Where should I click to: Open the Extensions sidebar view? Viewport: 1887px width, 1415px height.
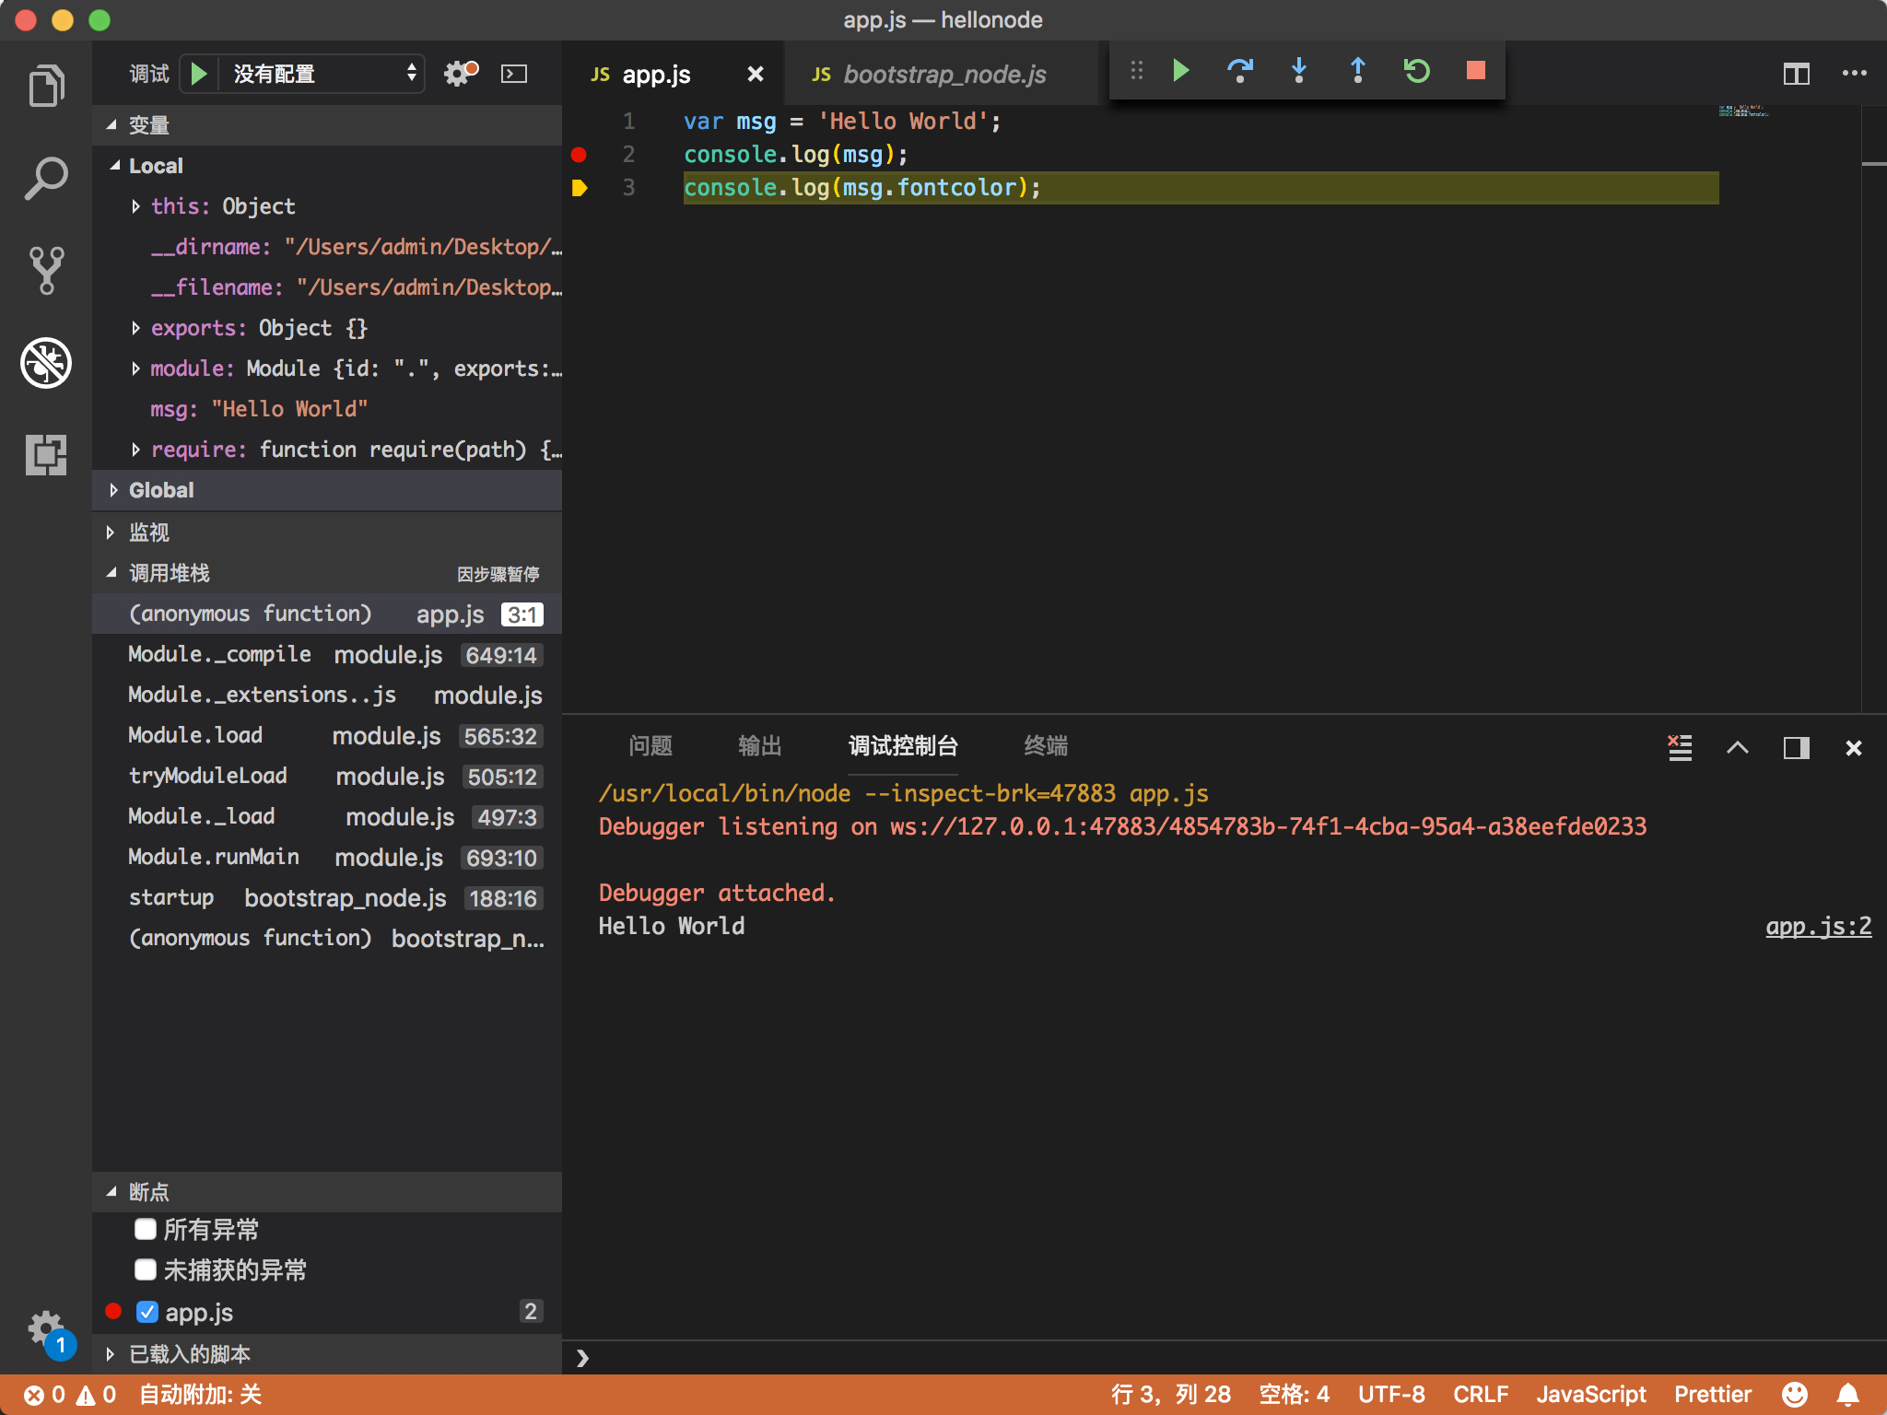pos(46,454)
